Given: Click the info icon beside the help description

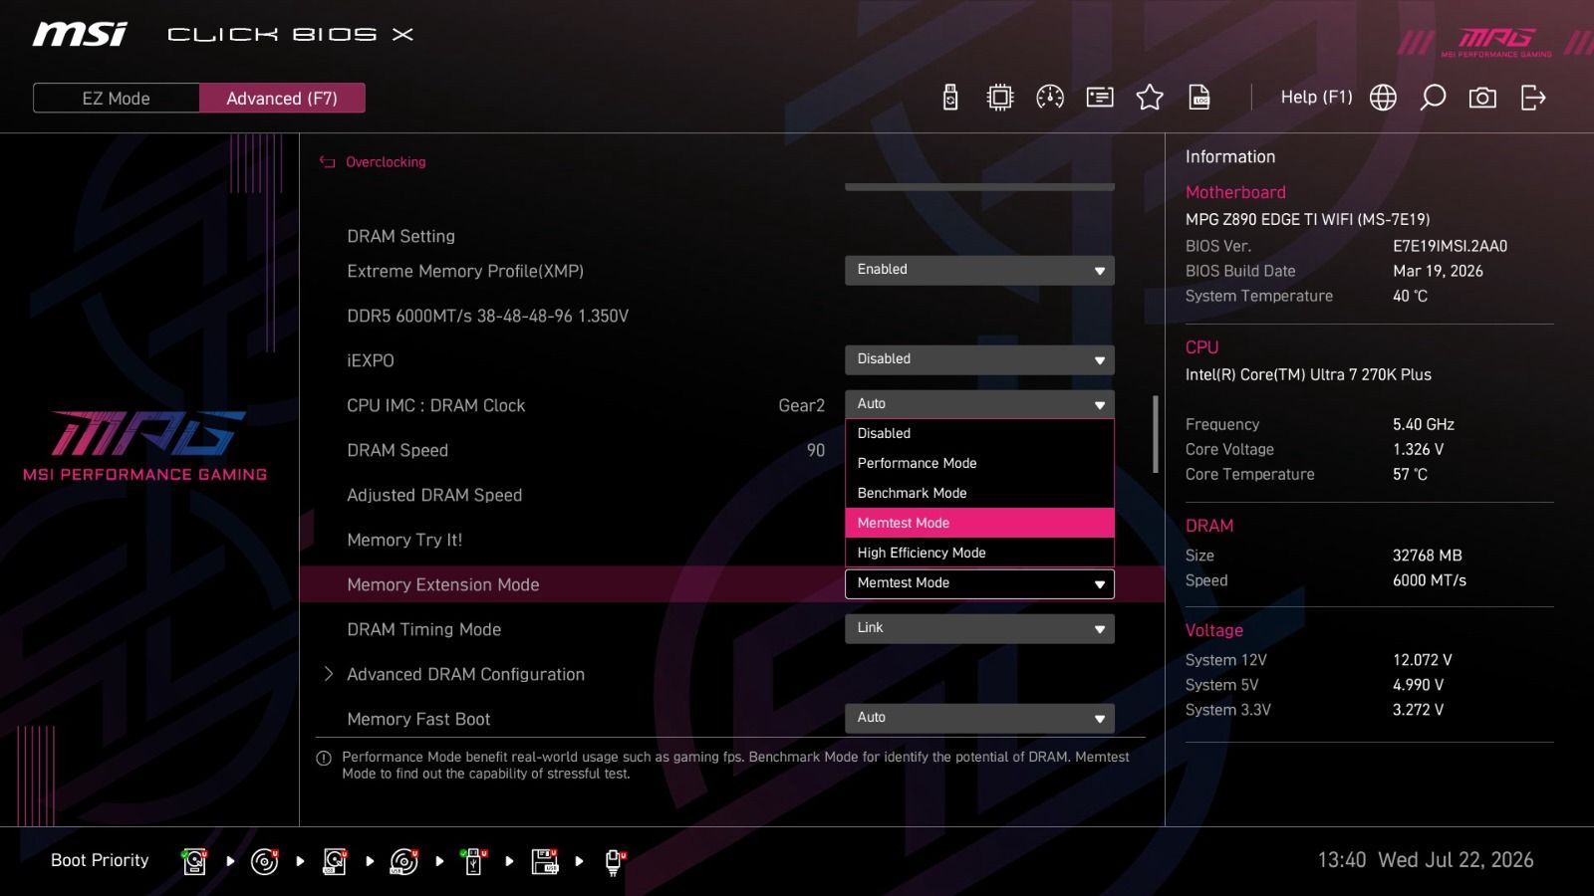Looking at the screenshot, I should (324, 759).
